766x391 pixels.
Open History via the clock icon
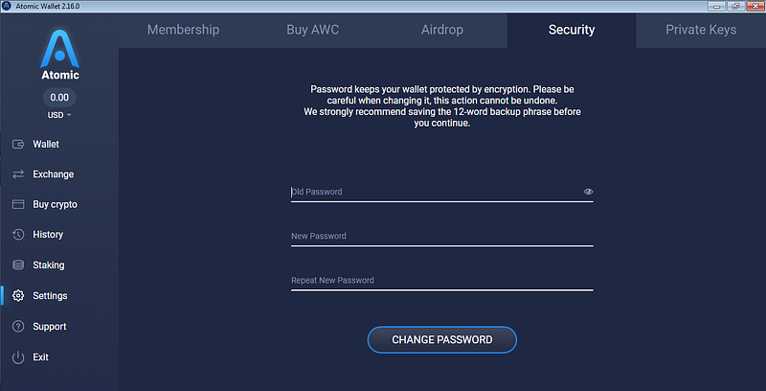pyautogui.click(x=18, y=235)
